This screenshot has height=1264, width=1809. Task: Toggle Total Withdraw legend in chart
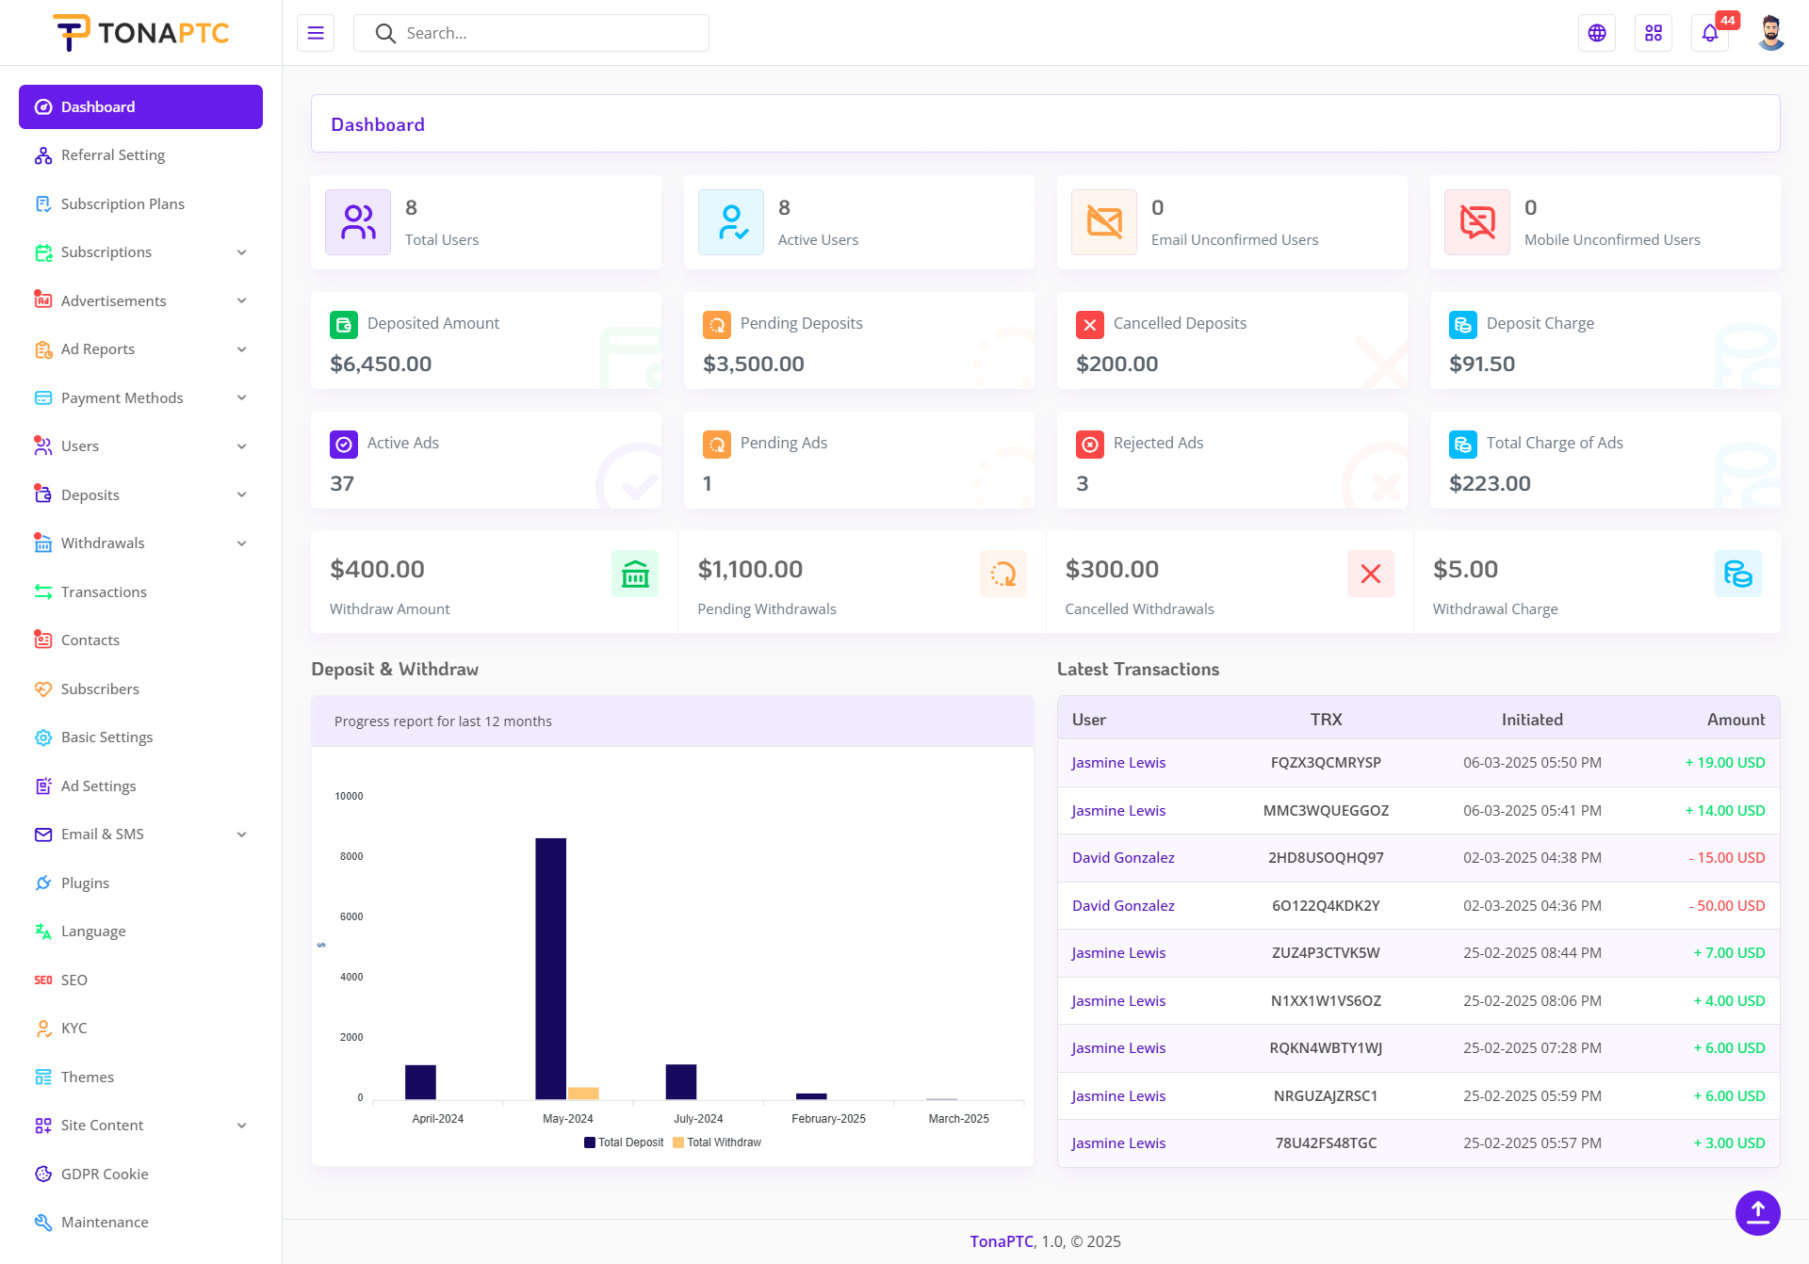coord(717,1142)
